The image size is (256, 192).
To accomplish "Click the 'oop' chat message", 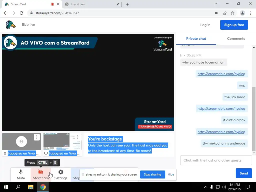I will tap(242, 85).
